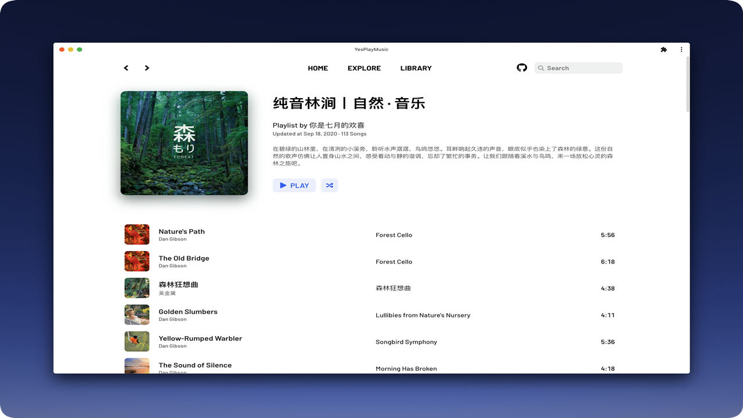Screen dimensions: 743x418
Task: Click the play triangle inside the PLAY button
Action: (x=282, y=185)
